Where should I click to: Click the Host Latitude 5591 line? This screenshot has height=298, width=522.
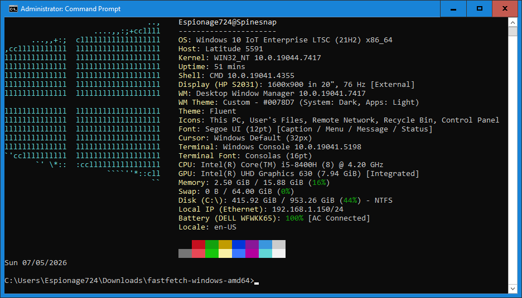[221, 49]
